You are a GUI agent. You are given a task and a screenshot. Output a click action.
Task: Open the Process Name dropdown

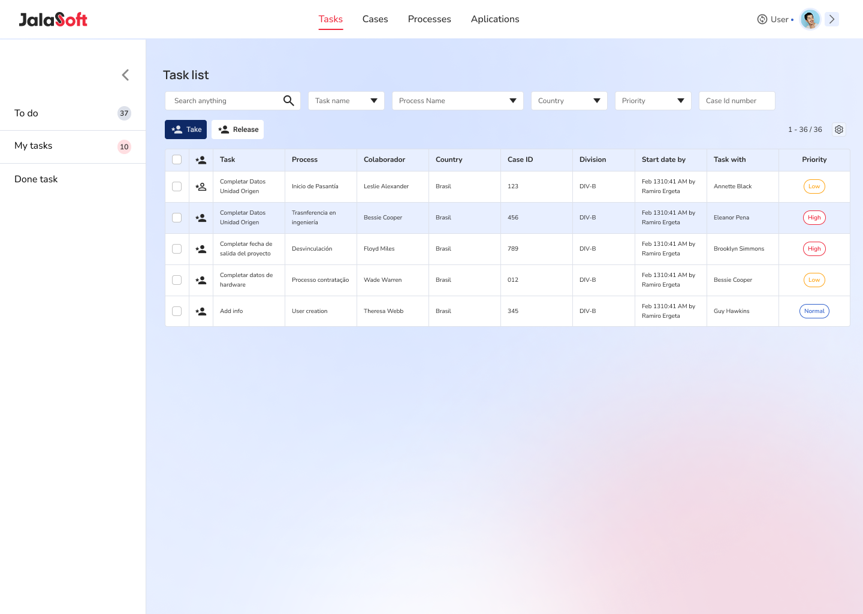pyautogui.click(x=458, y=101)
